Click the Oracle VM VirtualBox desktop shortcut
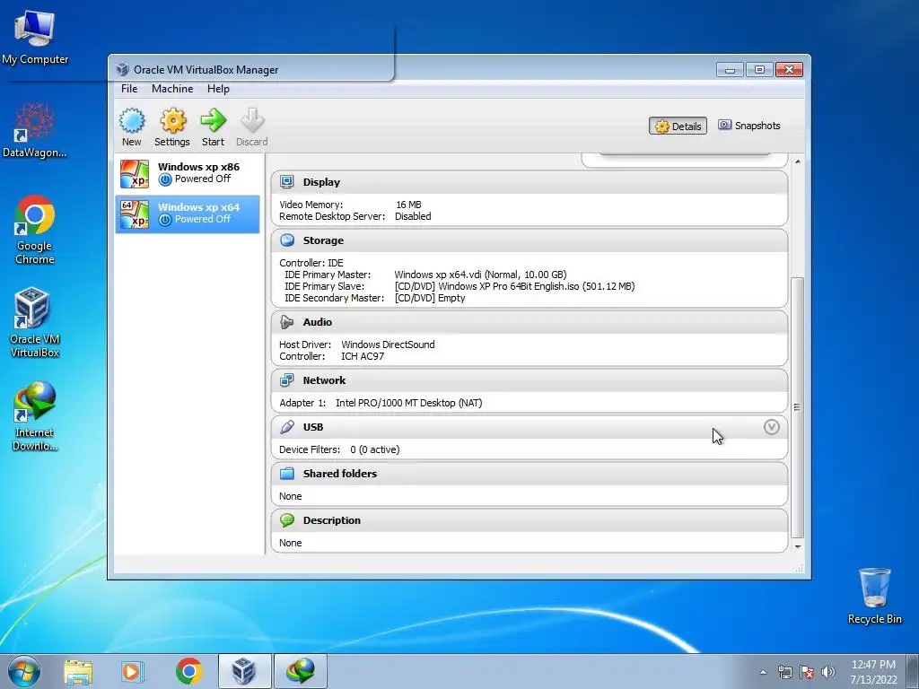Screen dimensions: 919x689 (35, 322)
